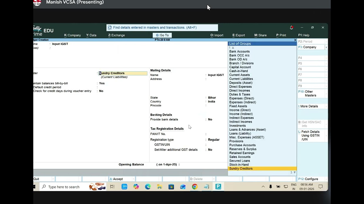
Task: Select Capital Account group
Action: [240, 67]
